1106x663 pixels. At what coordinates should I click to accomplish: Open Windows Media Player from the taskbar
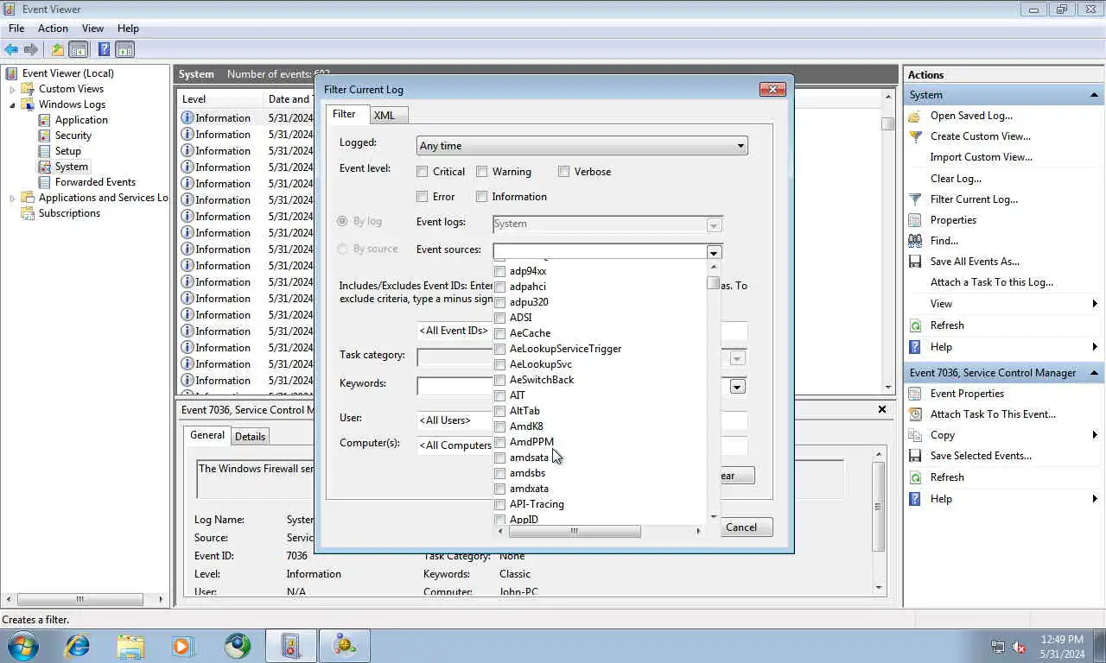pos(182,646)
